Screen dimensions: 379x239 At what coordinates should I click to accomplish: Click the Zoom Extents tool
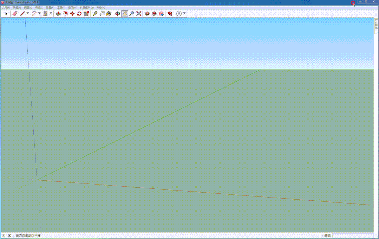[139, 14]
